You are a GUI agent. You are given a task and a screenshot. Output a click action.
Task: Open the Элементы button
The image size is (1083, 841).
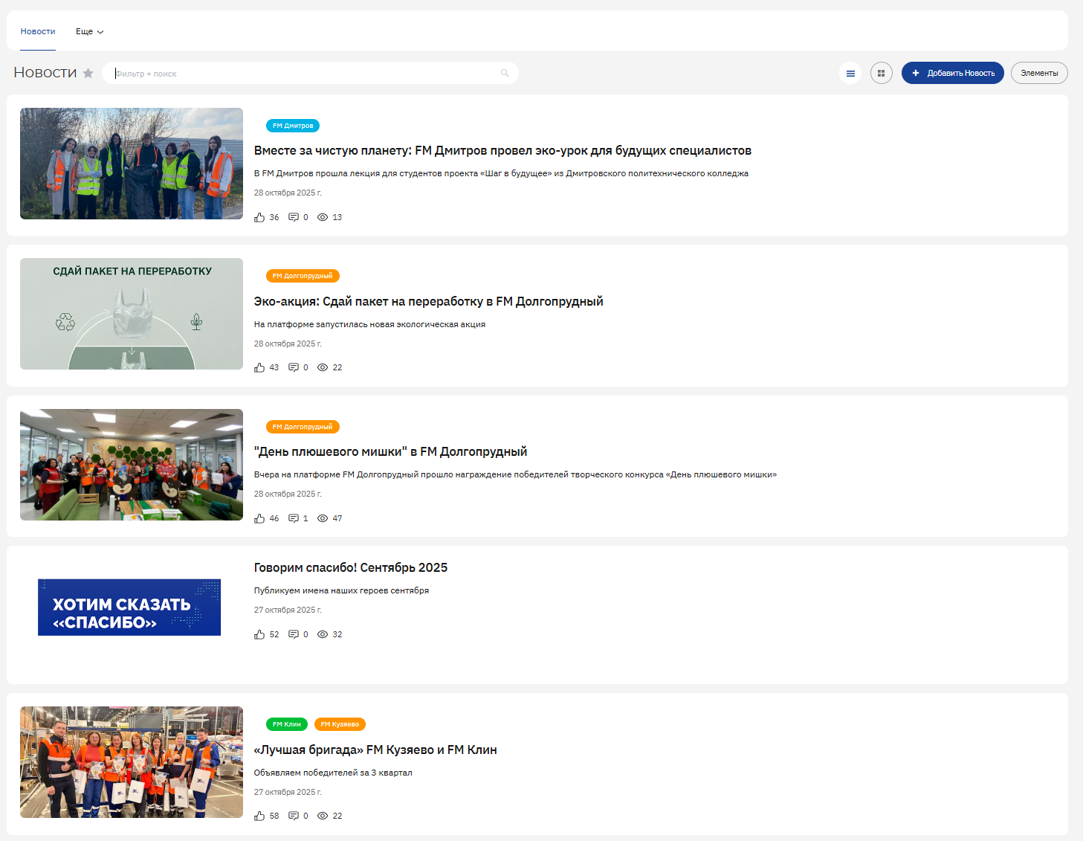(x=1038, y=73)
